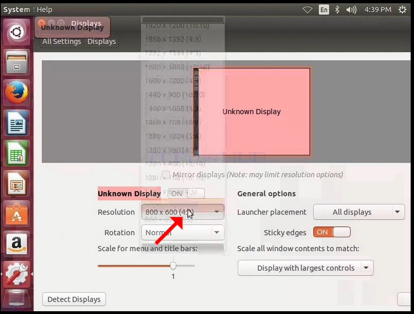This screenshot has height=314, width=414.
Task: Open the Trash in launcher
Action: tap(17, 299)
